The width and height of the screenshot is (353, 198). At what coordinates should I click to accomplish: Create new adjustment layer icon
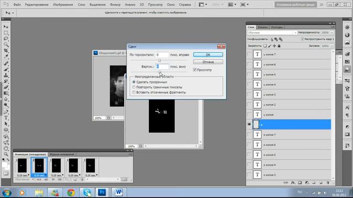coord(307,183)
